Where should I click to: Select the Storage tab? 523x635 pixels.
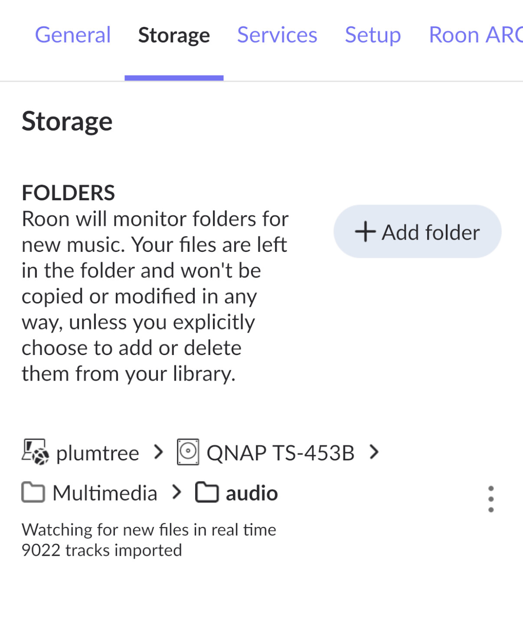174,36
